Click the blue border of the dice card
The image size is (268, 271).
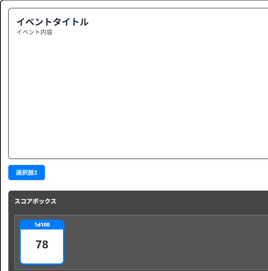pyautogui.click(x=20, y=245)
